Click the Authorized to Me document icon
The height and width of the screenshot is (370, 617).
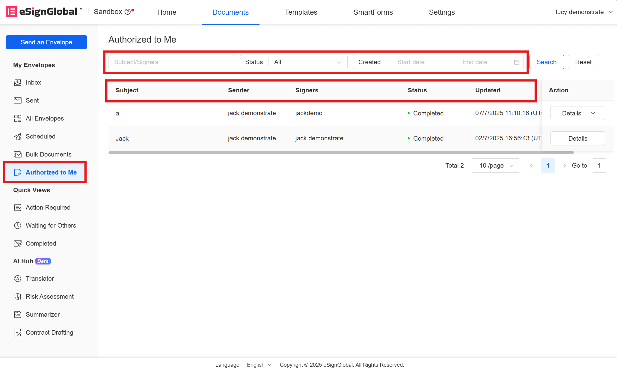[x=18, y=172]
